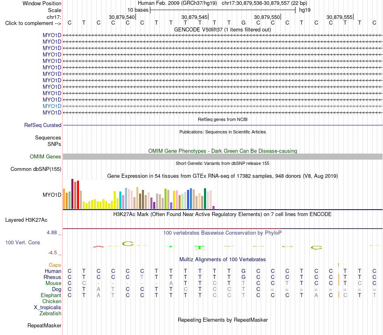Screen dimensions: 383x335
Task: Click 'RefSeq genes from NCBI' track title
Action: [223, 119]
